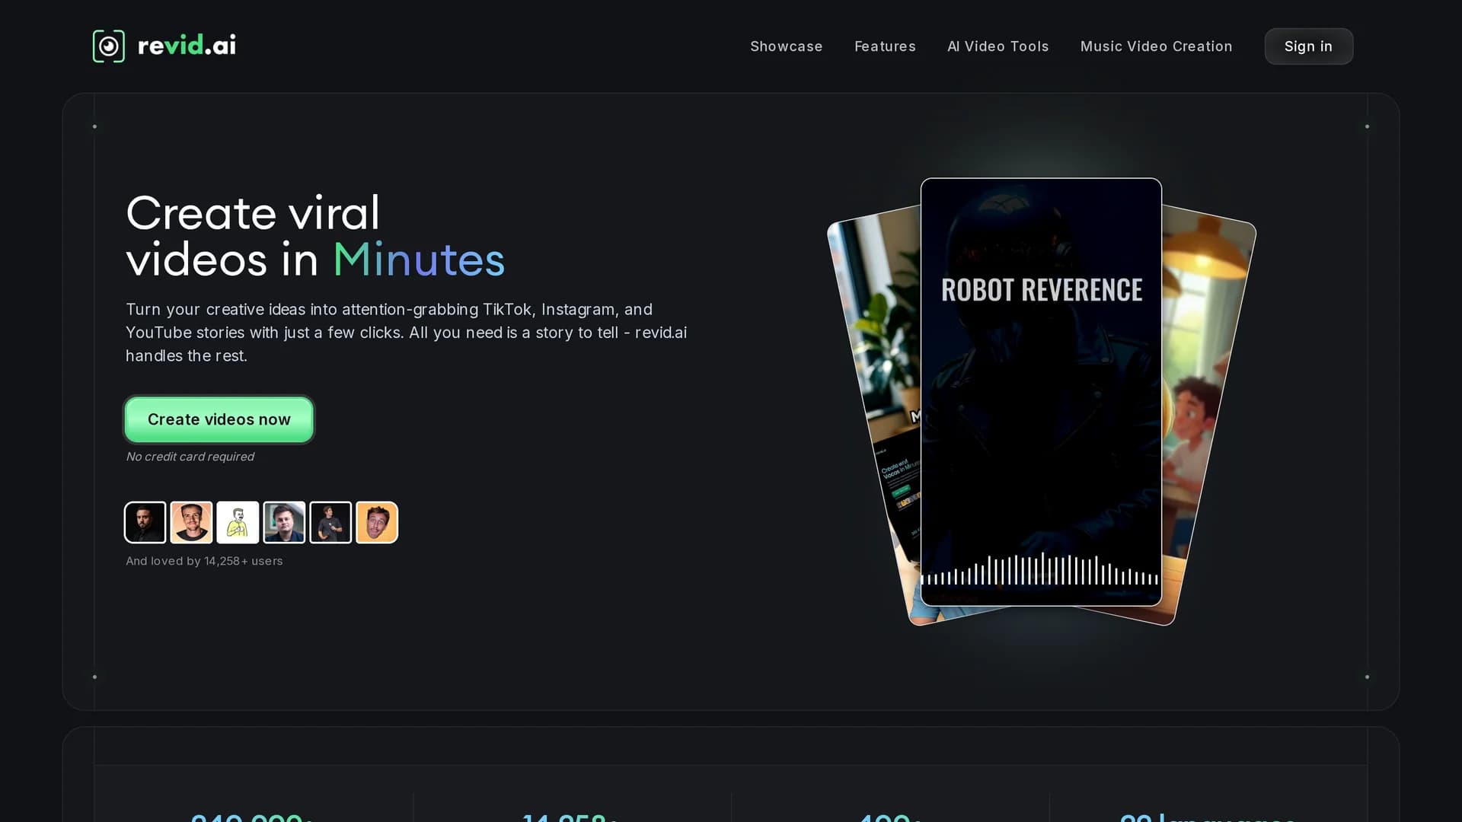Go to the Showcase menu item

tap(786, 46)
